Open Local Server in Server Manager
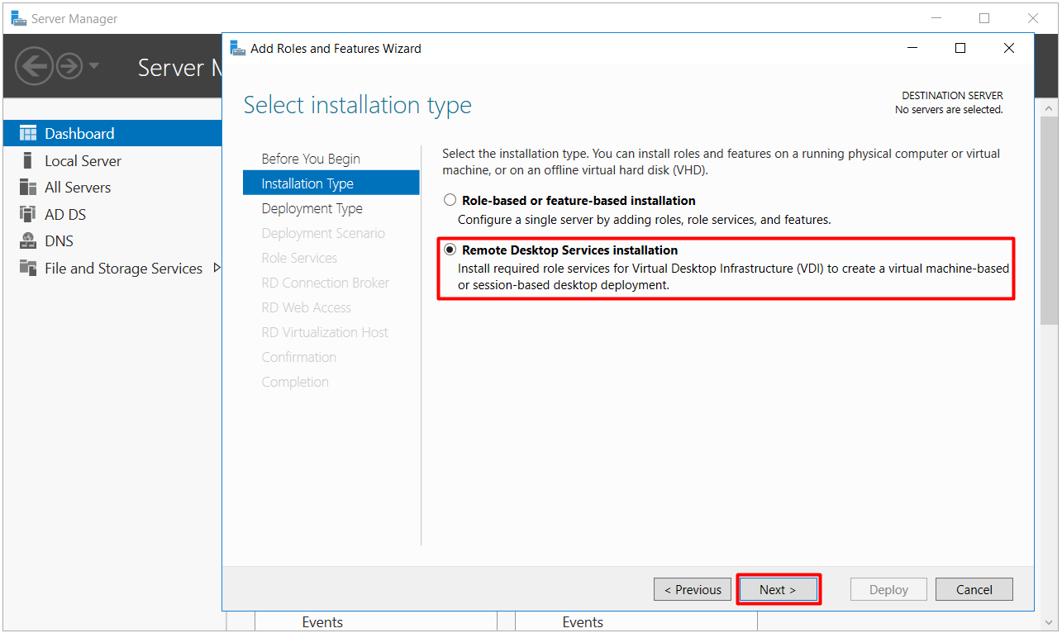 point(83,160)
